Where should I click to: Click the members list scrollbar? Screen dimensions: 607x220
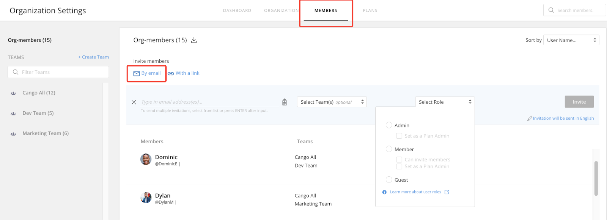pos(596,179)
